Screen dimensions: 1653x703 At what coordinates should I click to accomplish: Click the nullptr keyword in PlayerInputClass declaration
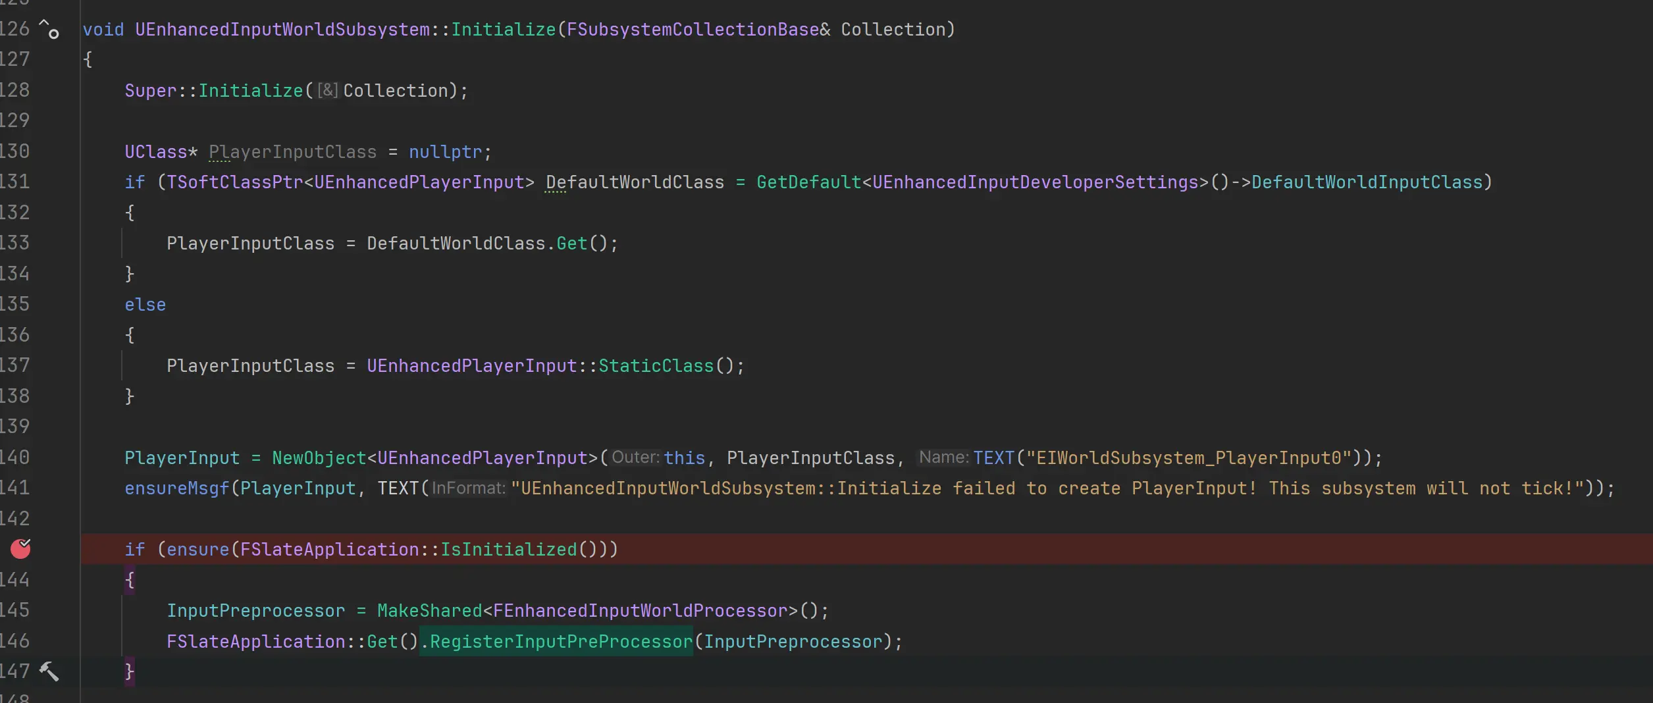click(446, 152)
